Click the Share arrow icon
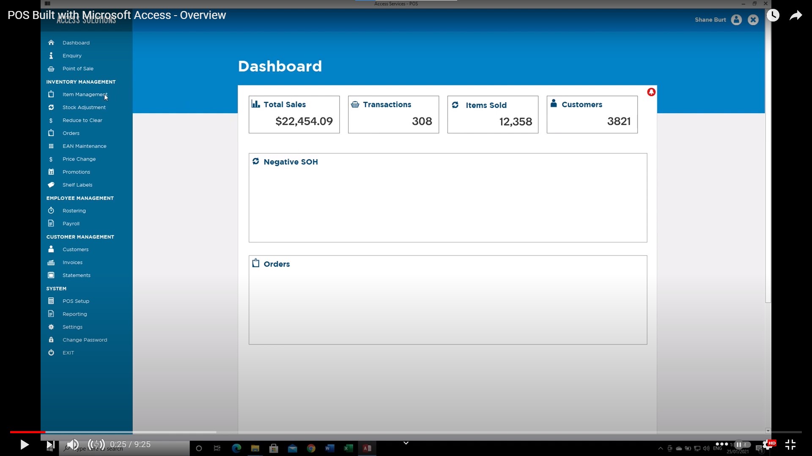 [x=796, y=16]
